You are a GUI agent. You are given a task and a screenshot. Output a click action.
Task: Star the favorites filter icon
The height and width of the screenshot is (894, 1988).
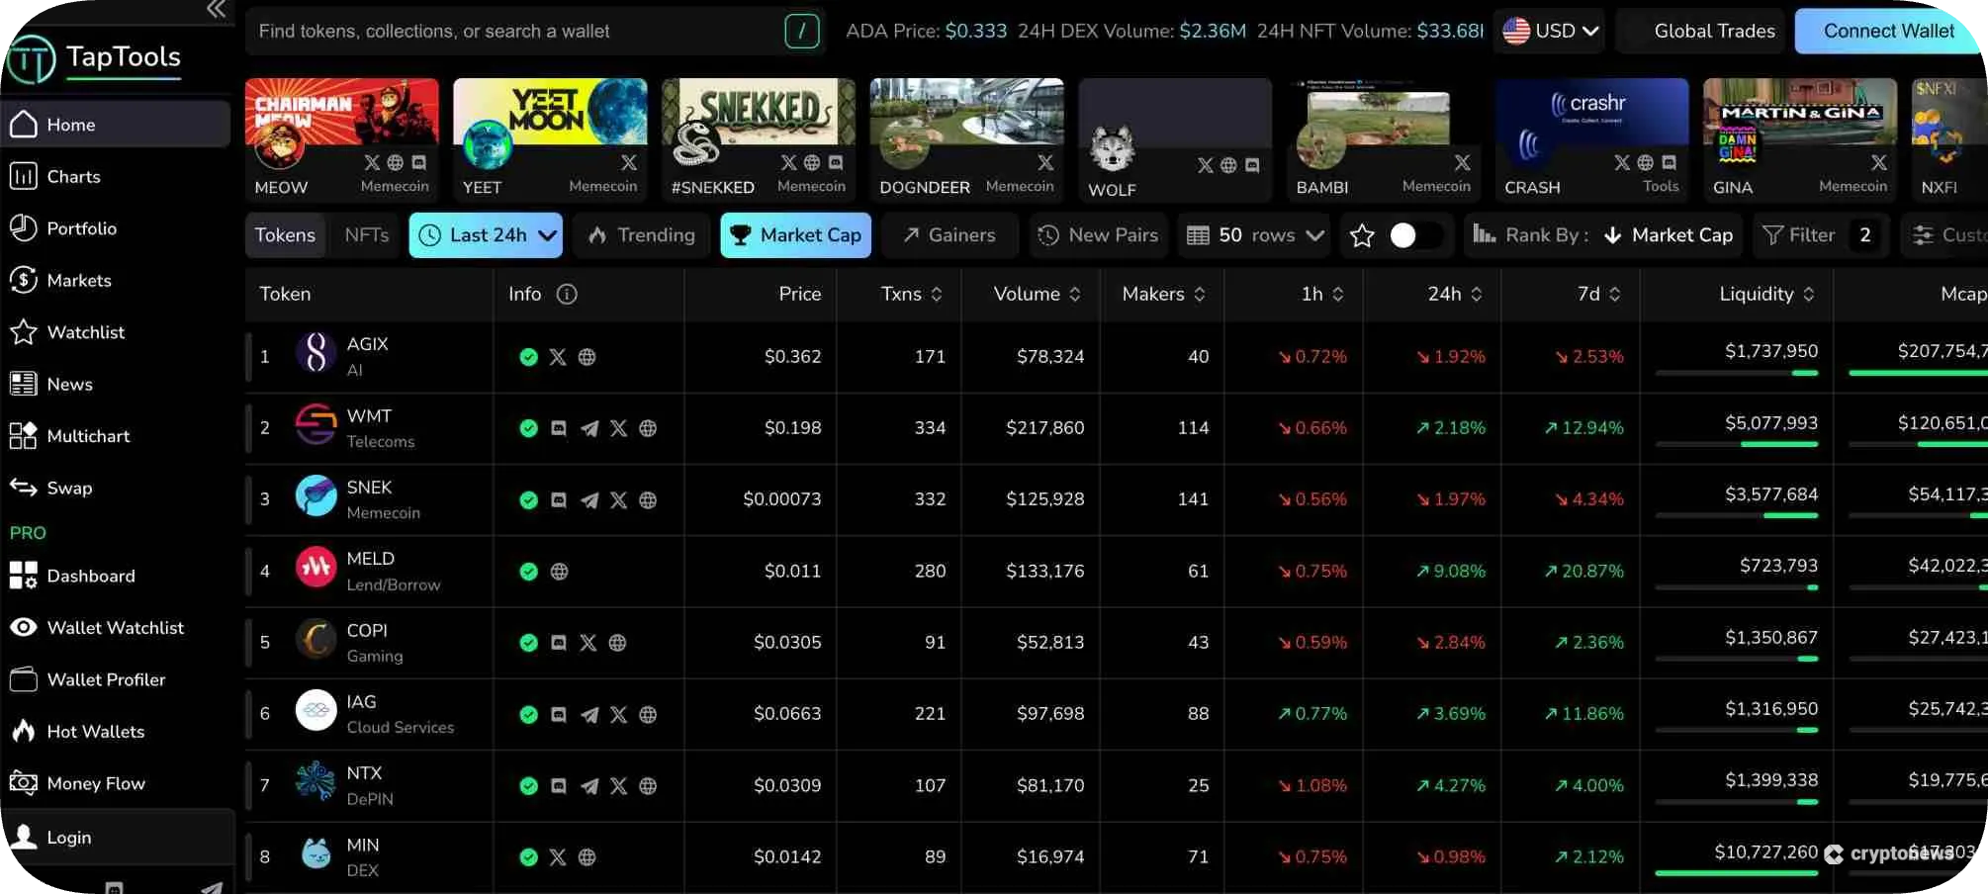point(1362,235)
